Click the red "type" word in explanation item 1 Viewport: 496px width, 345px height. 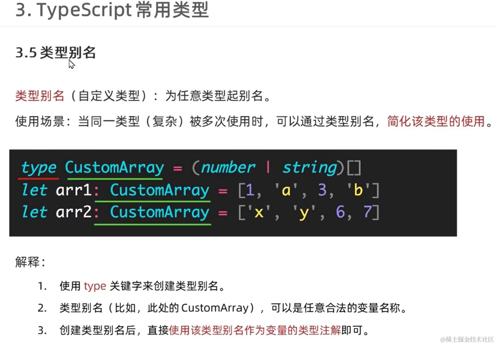(x=95, y=286)
